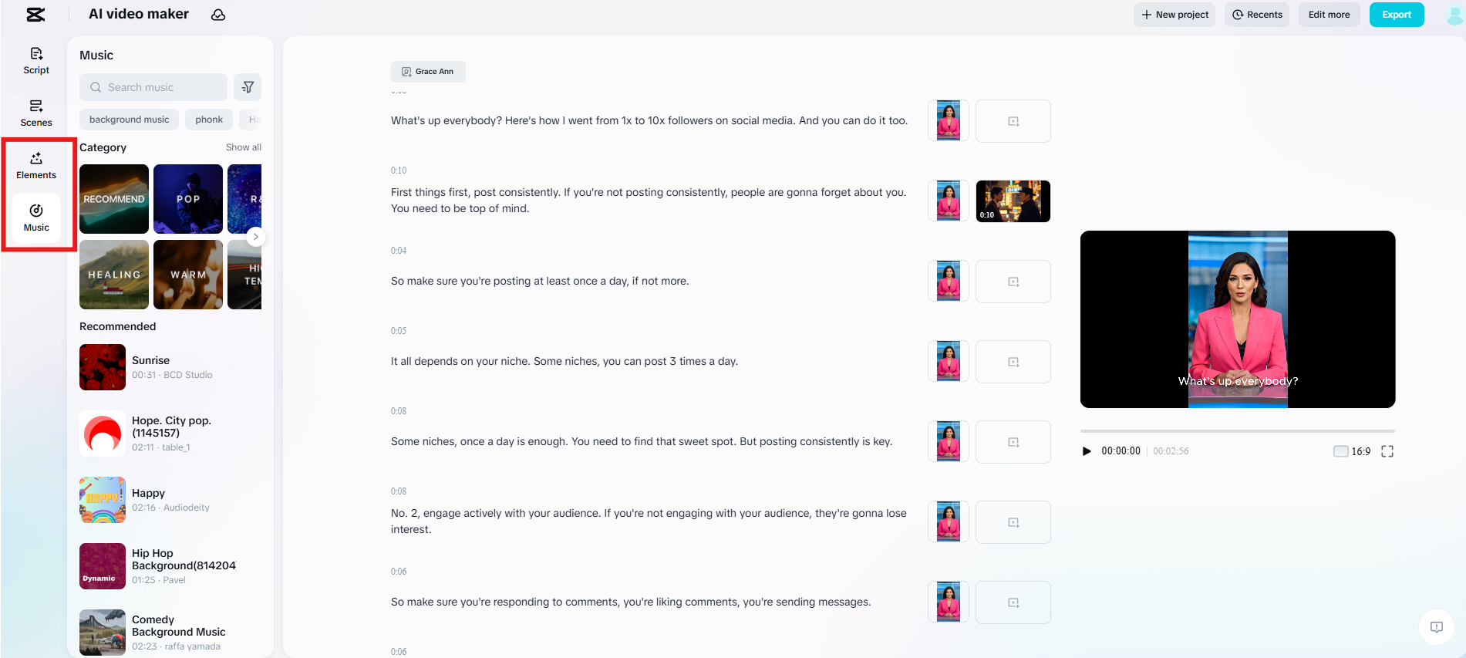Image resolution: width=1466 pixels, height=658 pixels.
Task: Select the Music sidebar tab
Action: 36,218
